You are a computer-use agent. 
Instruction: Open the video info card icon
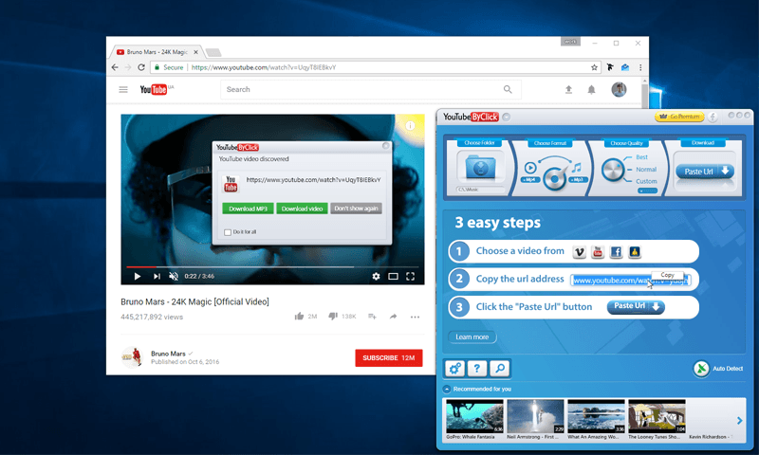[x=411, y=126]
